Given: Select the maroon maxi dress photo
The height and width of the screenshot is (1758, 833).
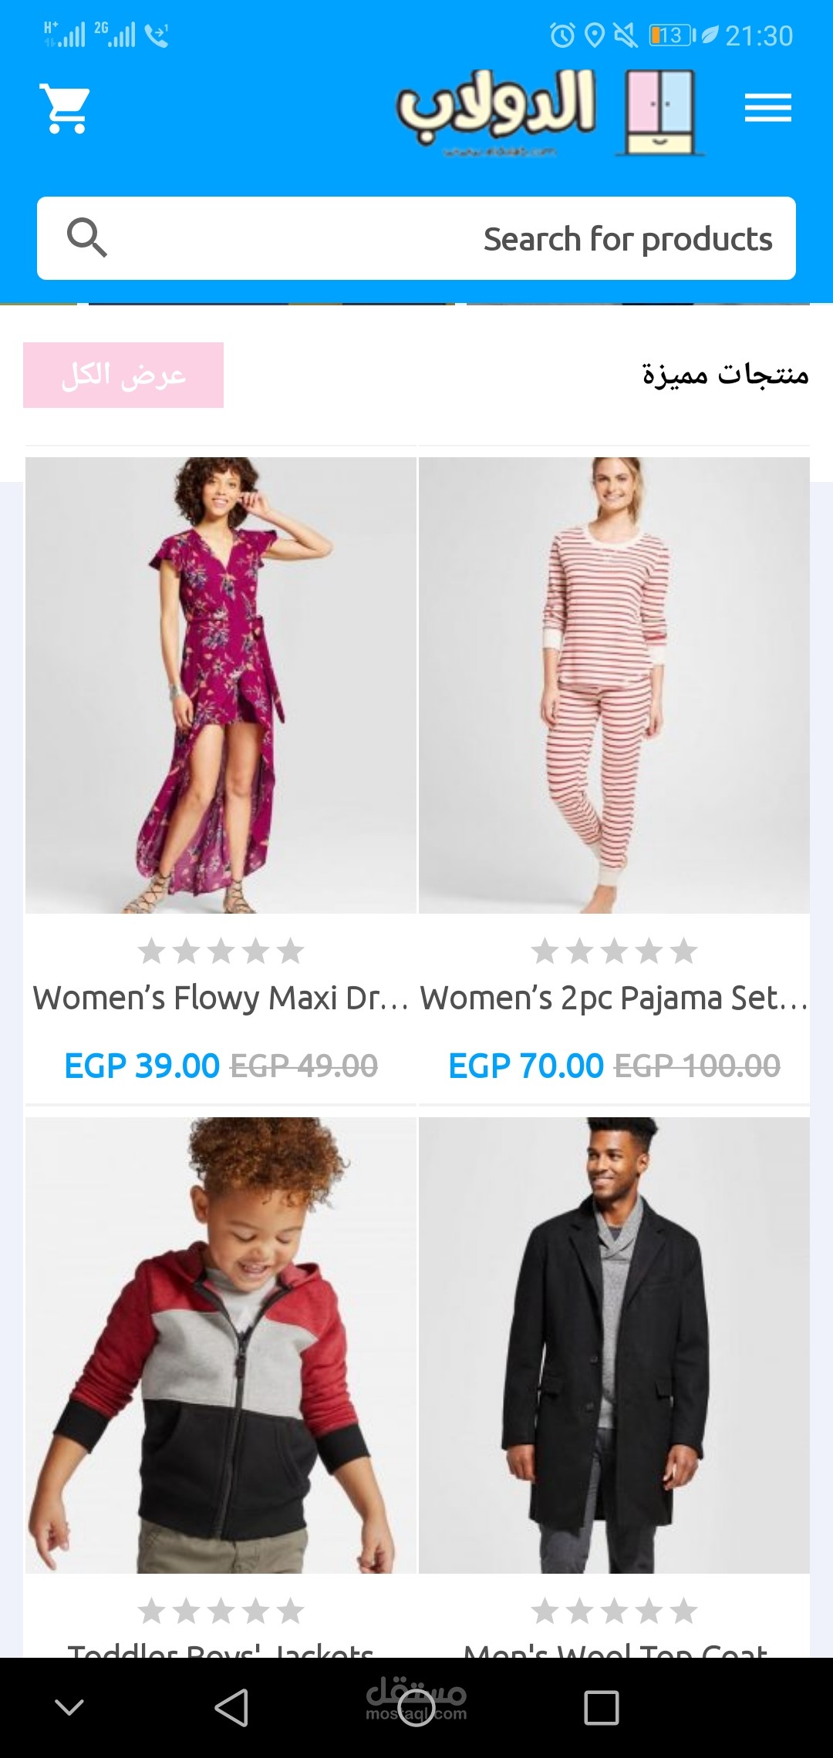Looking at the screenshot, I should click(221, 685).
